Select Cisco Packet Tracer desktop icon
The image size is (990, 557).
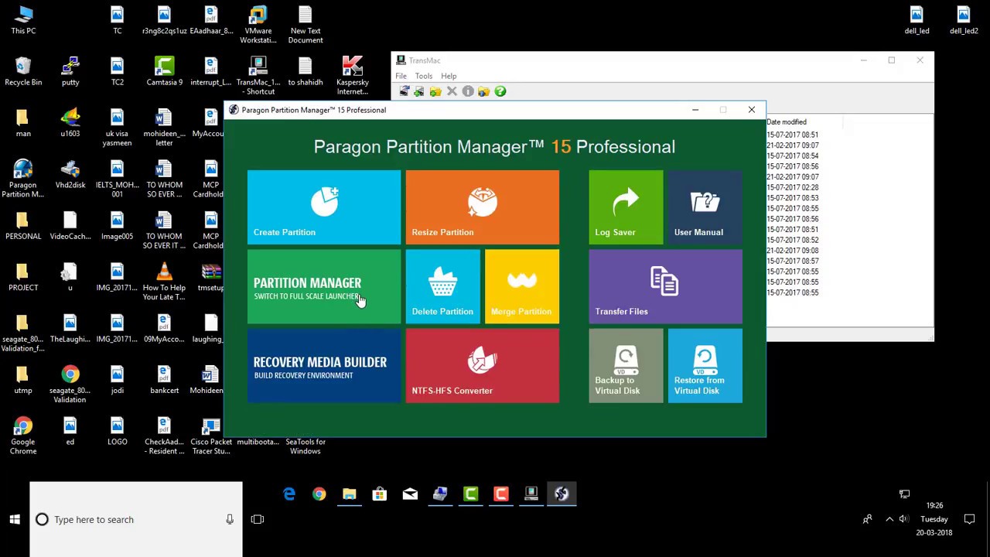point(211,436)
